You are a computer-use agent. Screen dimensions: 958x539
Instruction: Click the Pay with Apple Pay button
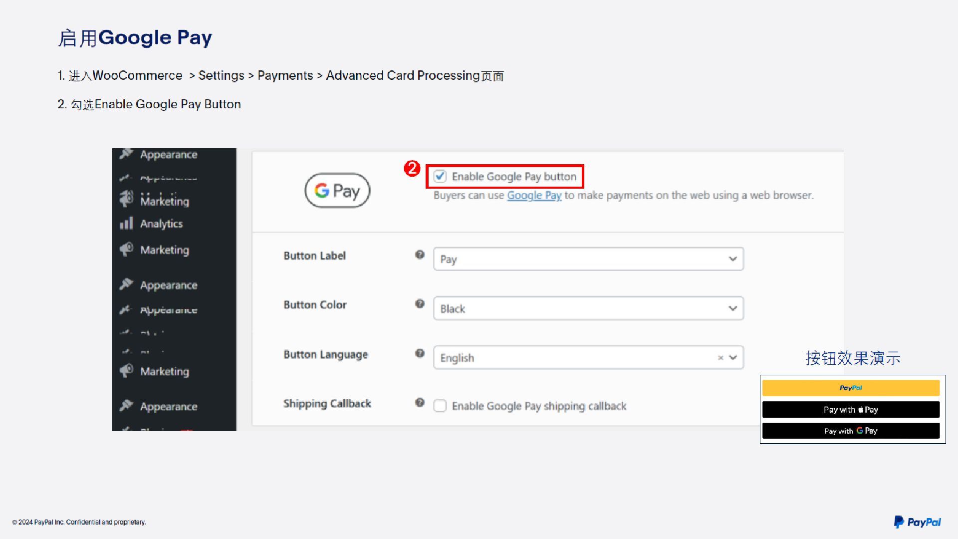pyautogui.click(x=851, y=409)
